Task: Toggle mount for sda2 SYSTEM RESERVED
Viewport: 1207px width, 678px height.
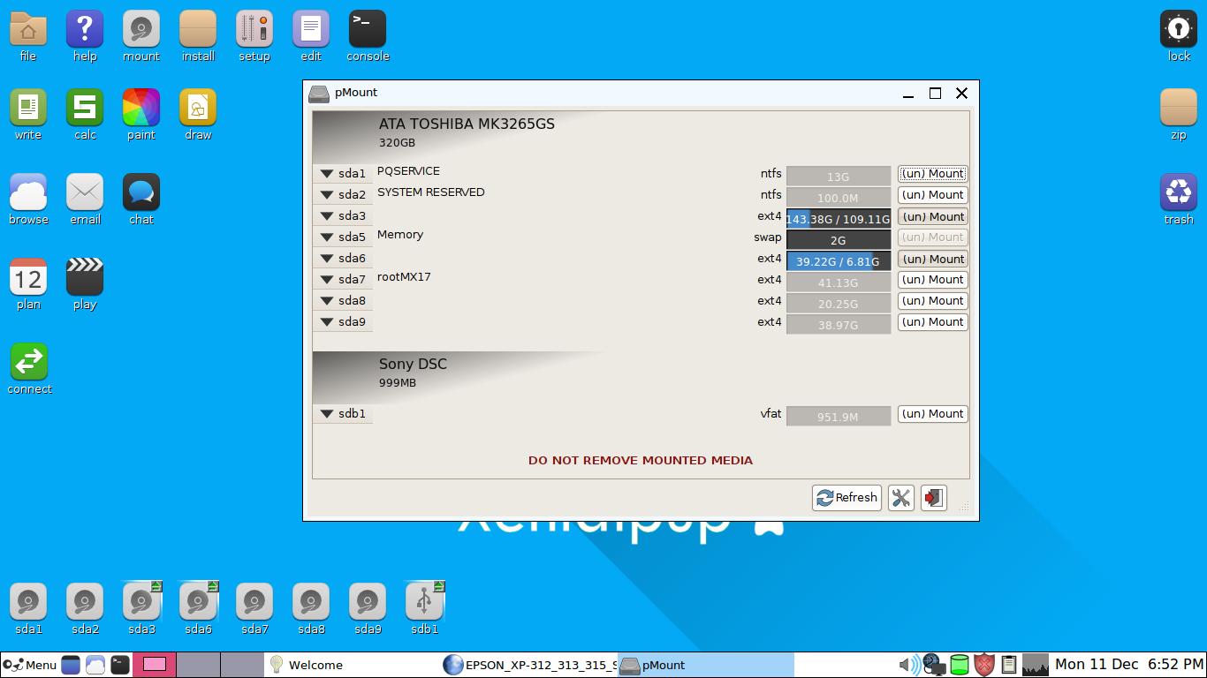Action: [932, 195]
